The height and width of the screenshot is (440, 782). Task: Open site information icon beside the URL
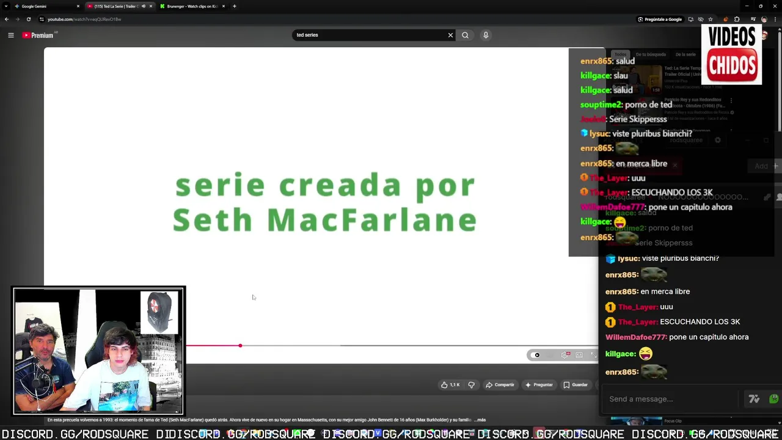click(42, 19)
